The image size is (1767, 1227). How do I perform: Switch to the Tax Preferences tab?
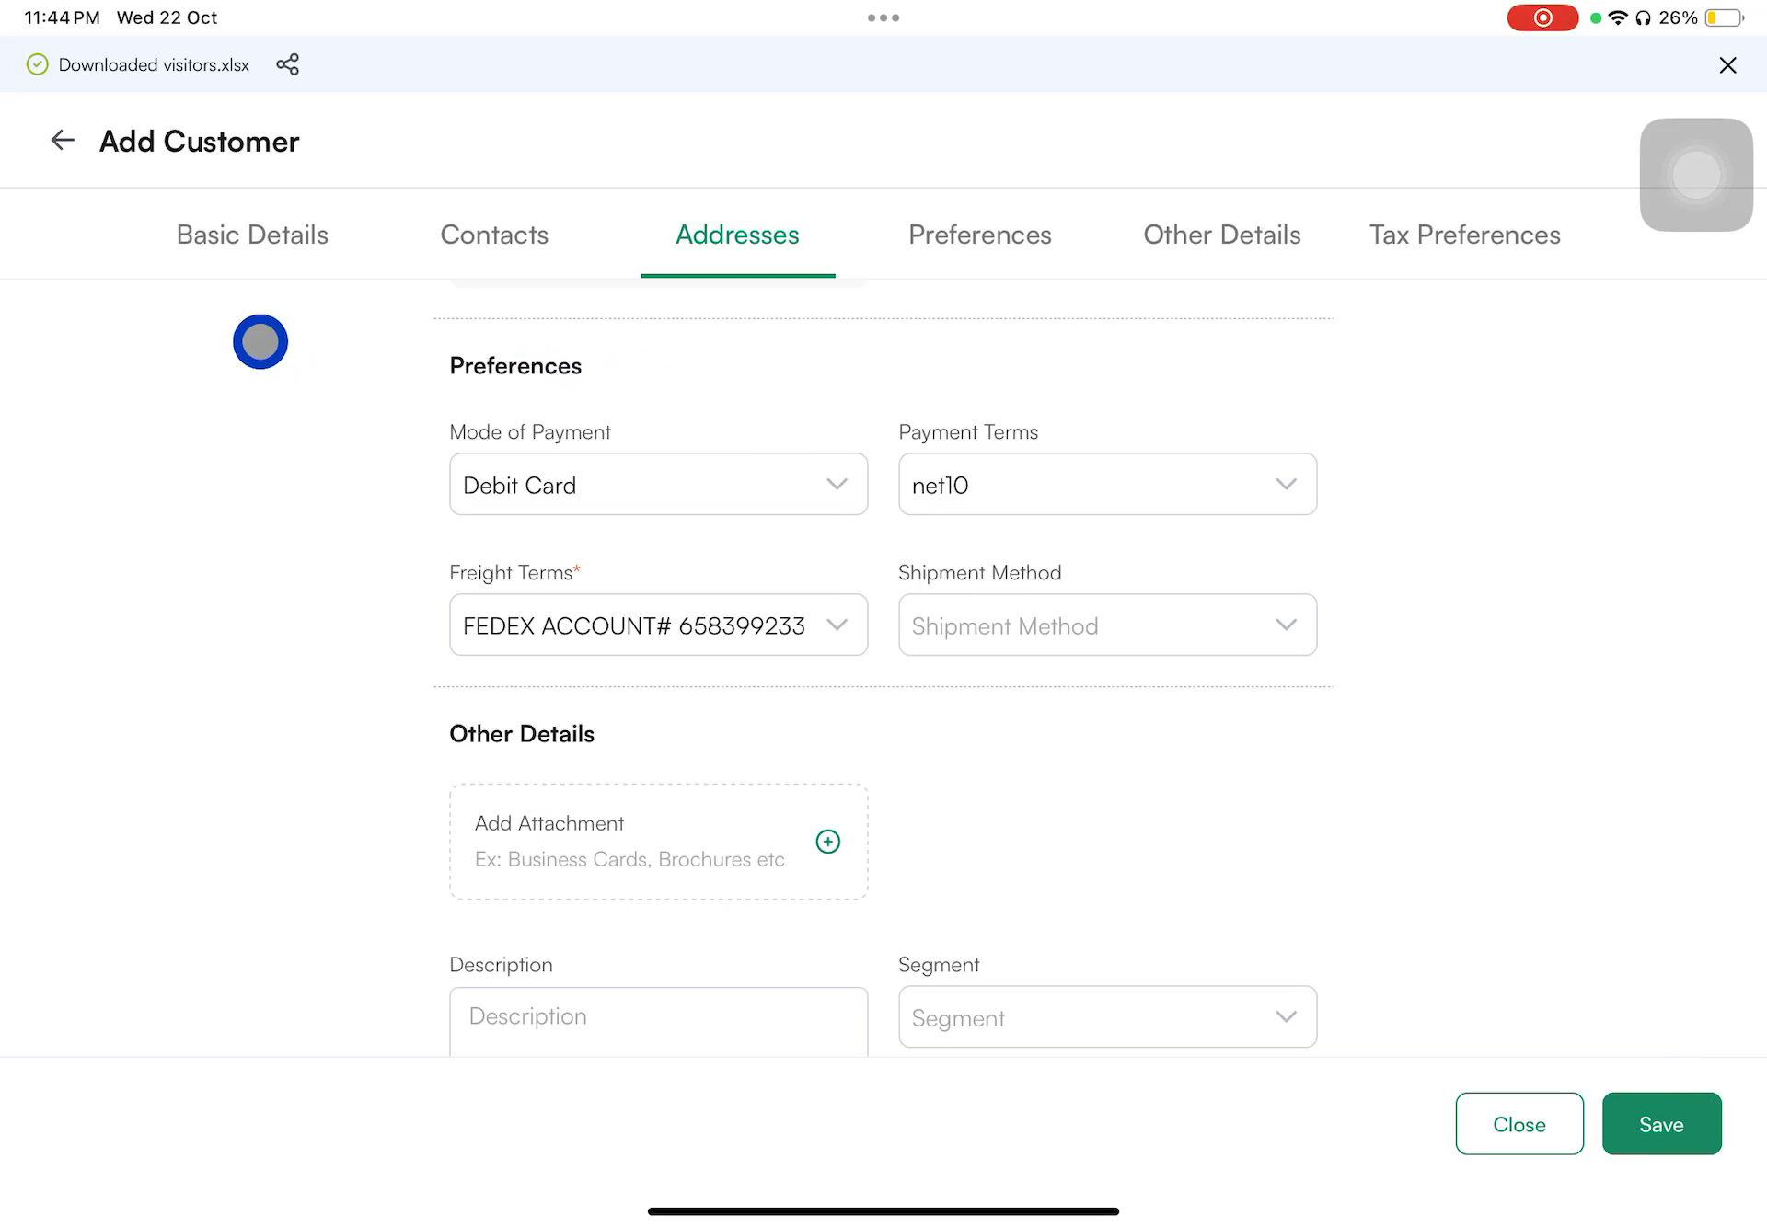point(1464,235)
